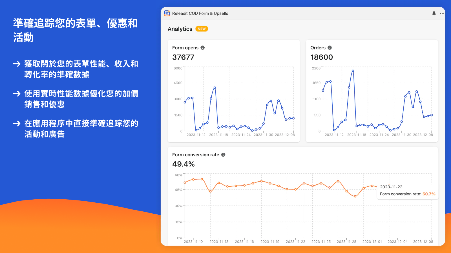The width and height of the screenshot is (451, 253).
Task: Click 2023-12-01 label on conversion rate axis
Action: [372, 242]
